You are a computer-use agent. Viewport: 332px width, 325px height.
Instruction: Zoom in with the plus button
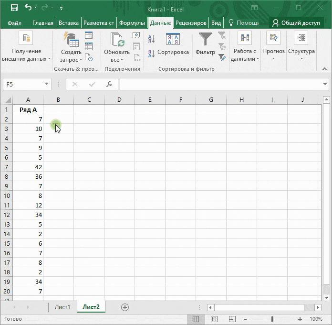point(300,319)
